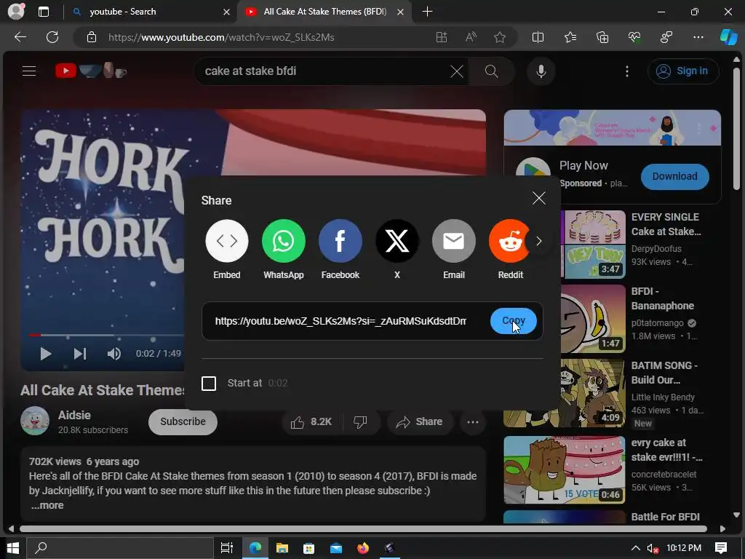Mute the video volume

[114, 354]
